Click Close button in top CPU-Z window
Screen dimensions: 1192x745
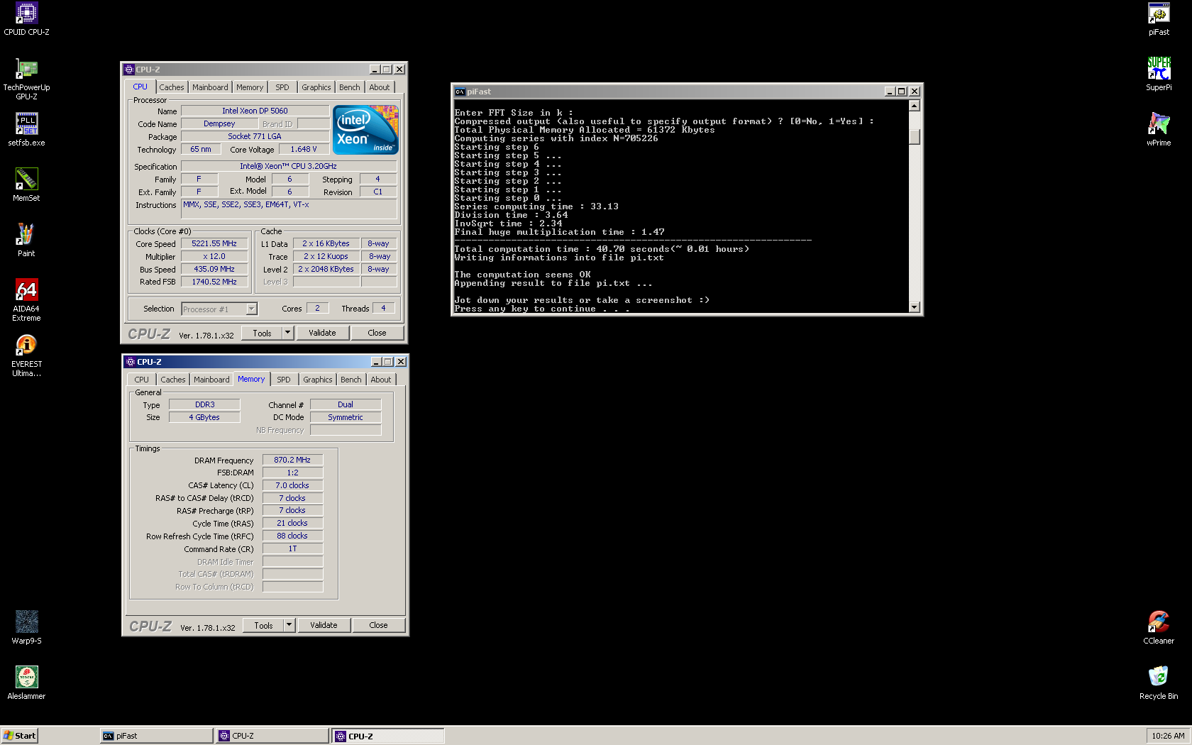click(377, 333)
